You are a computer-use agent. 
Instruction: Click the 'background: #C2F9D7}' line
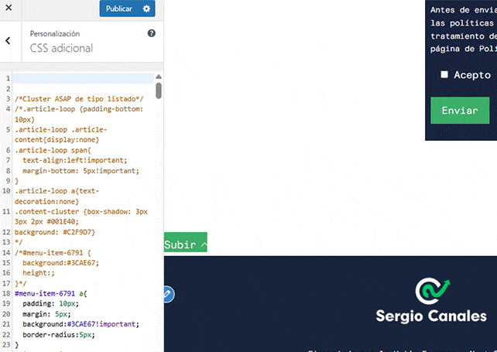point(54,232)
